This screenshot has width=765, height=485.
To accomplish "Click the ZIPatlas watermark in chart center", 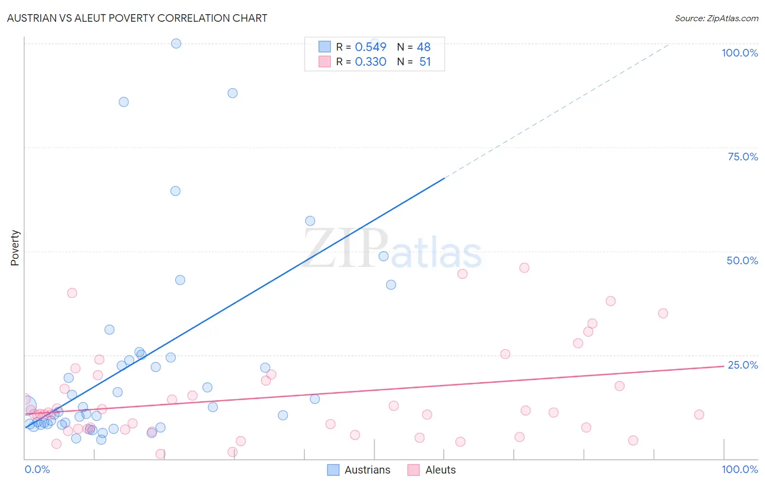I will coord(392,248).
